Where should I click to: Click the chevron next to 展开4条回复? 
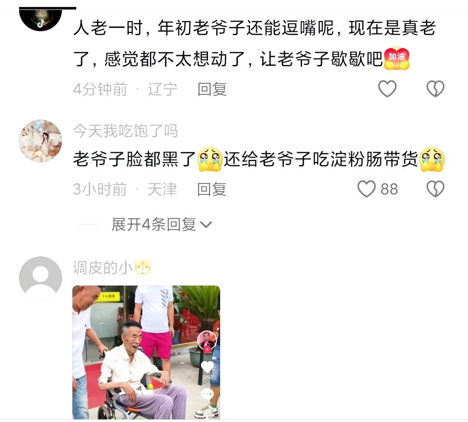(x=206, y=225)
